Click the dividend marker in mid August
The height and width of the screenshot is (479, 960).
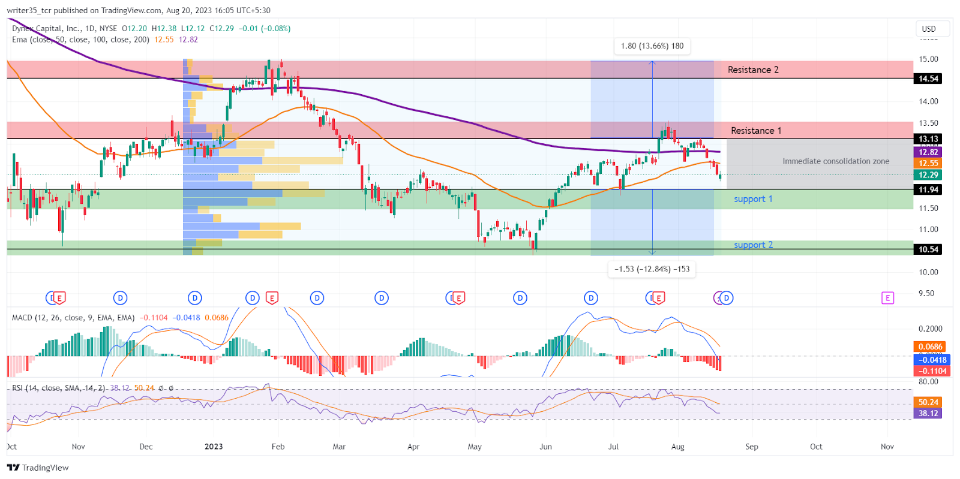[727, 298]
